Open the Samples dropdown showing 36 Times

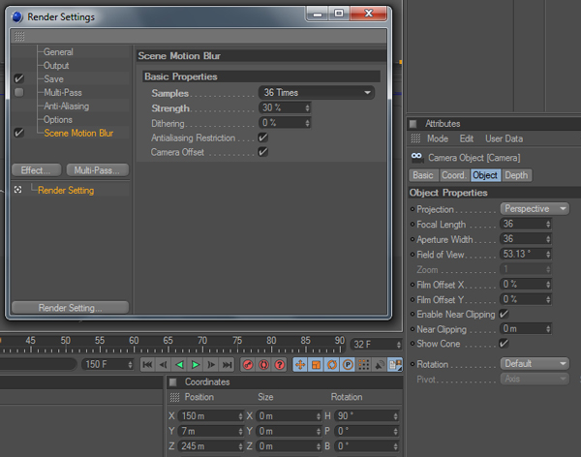316,92
